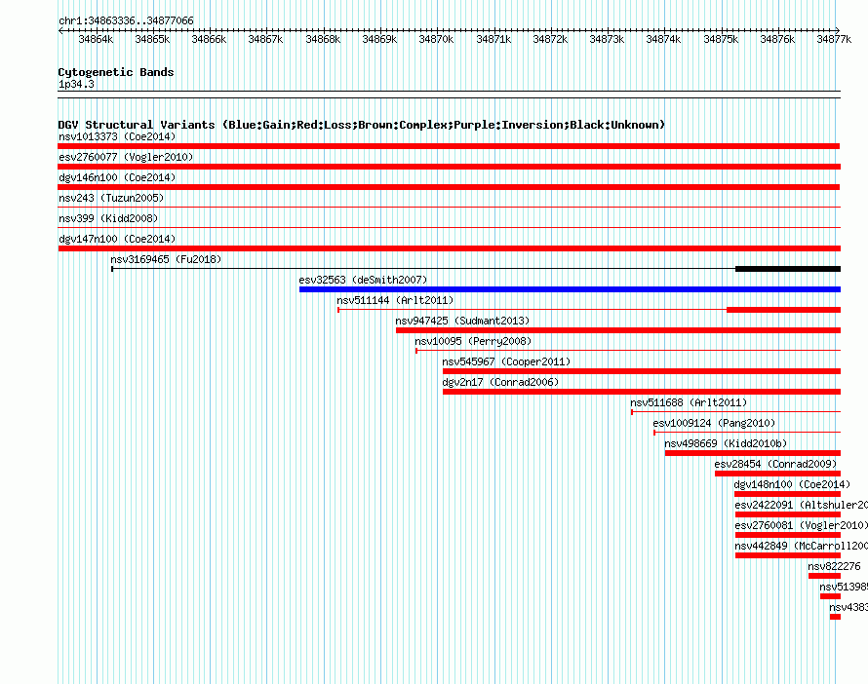Click the nsv498669 (Kidd2010b) label
The image size is (868, 684).
(x=726, y=443)
